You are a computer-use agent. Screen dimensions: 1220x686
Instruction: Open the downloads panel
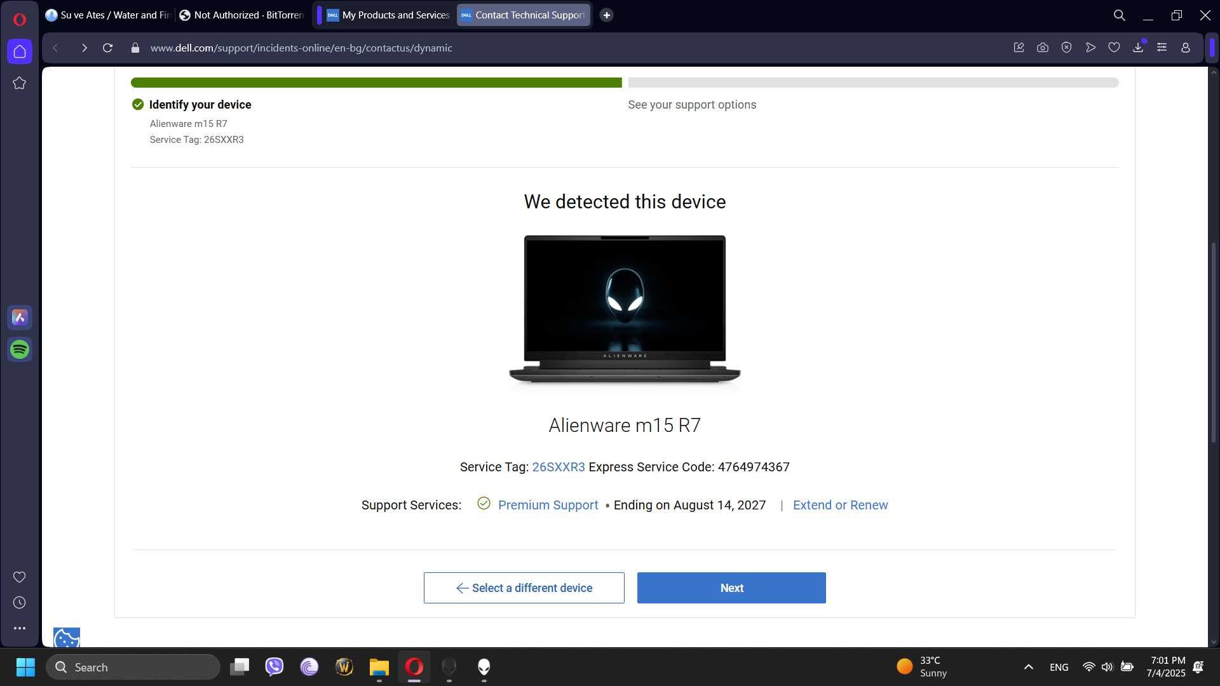pos(1138,48)
